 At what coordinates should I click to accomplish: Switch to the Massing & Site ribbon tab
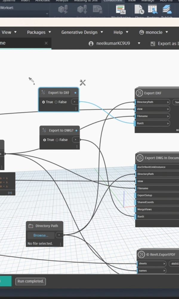(86, 1)
